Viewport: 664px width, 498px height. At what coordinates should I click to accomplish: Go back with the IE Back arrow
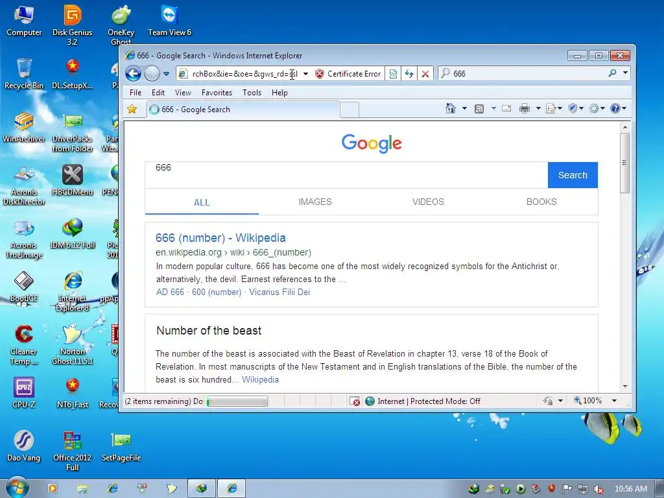pyautogui.click(x=133, y=74)
